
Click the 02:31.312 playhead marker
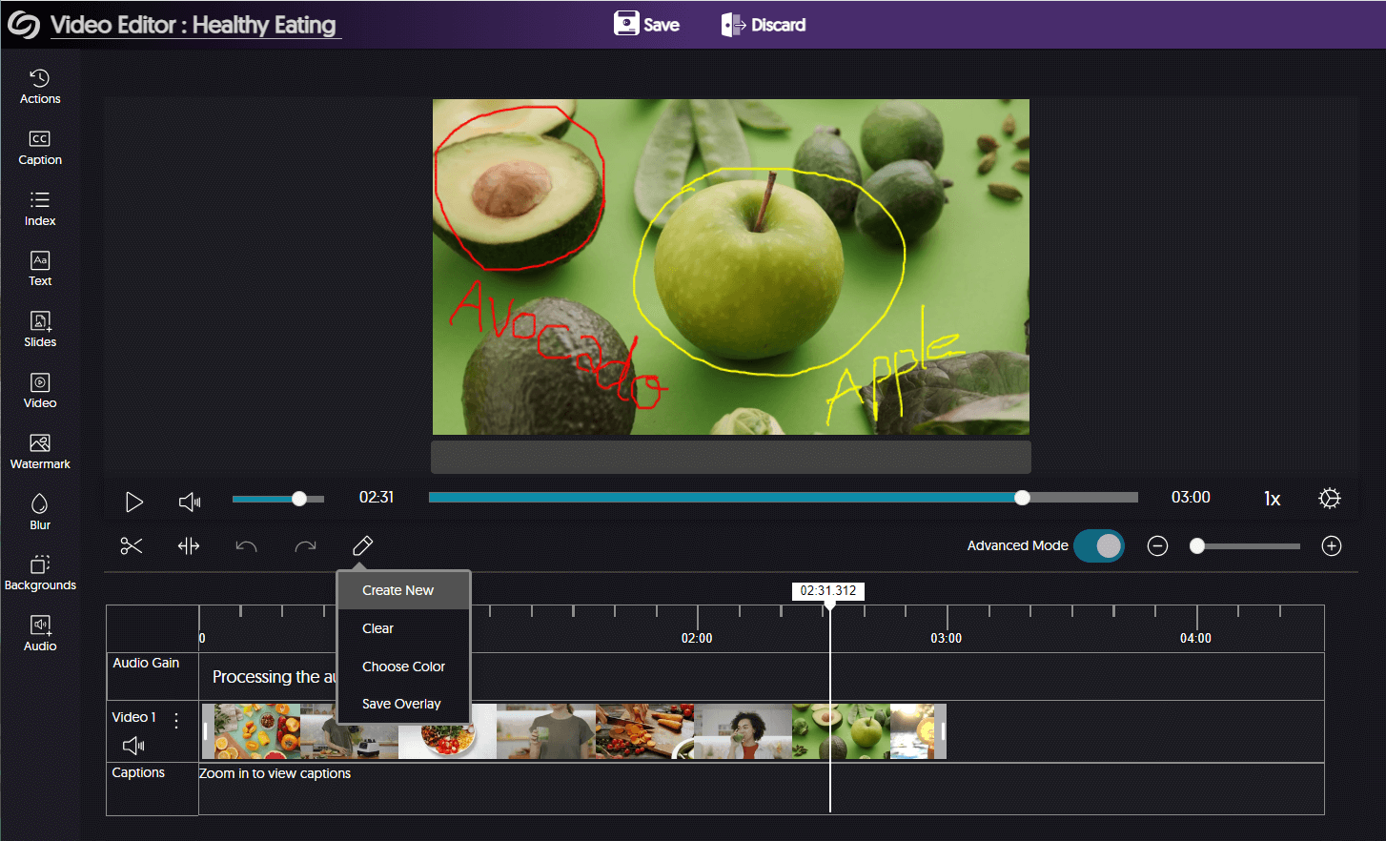[x=829, y=591]
